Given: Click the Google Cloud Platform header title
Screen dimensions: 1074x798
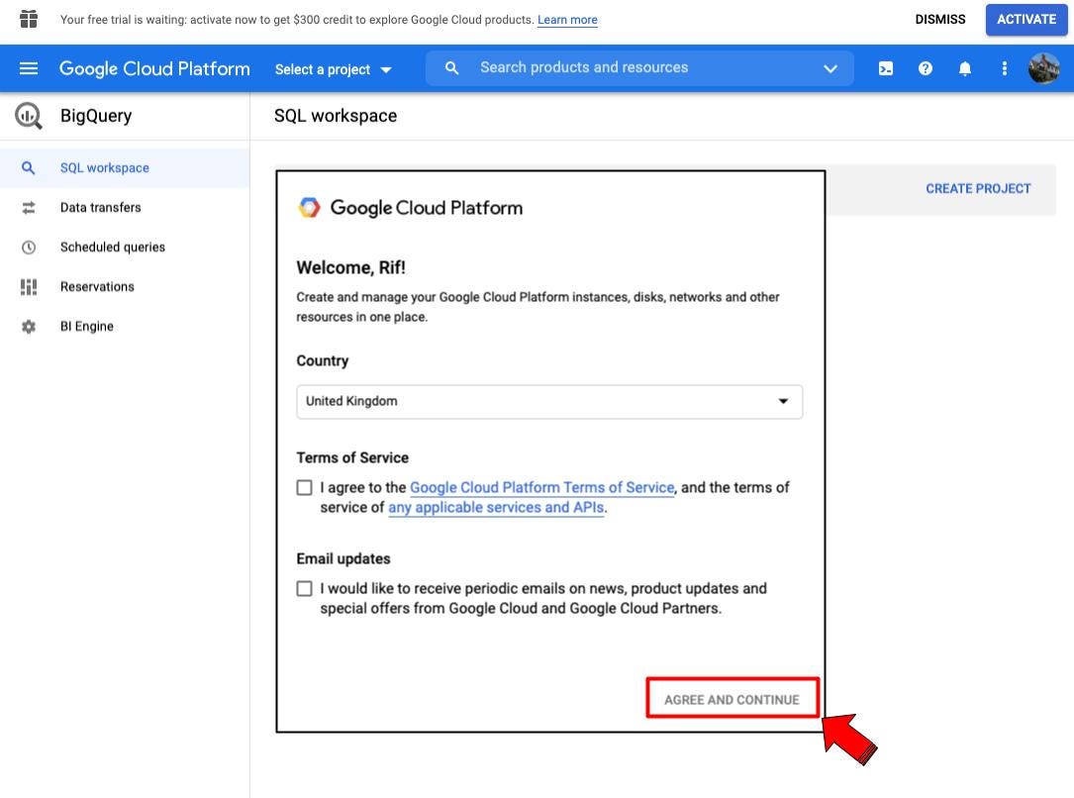Looking at the screenshot, I should pos(154,68).
